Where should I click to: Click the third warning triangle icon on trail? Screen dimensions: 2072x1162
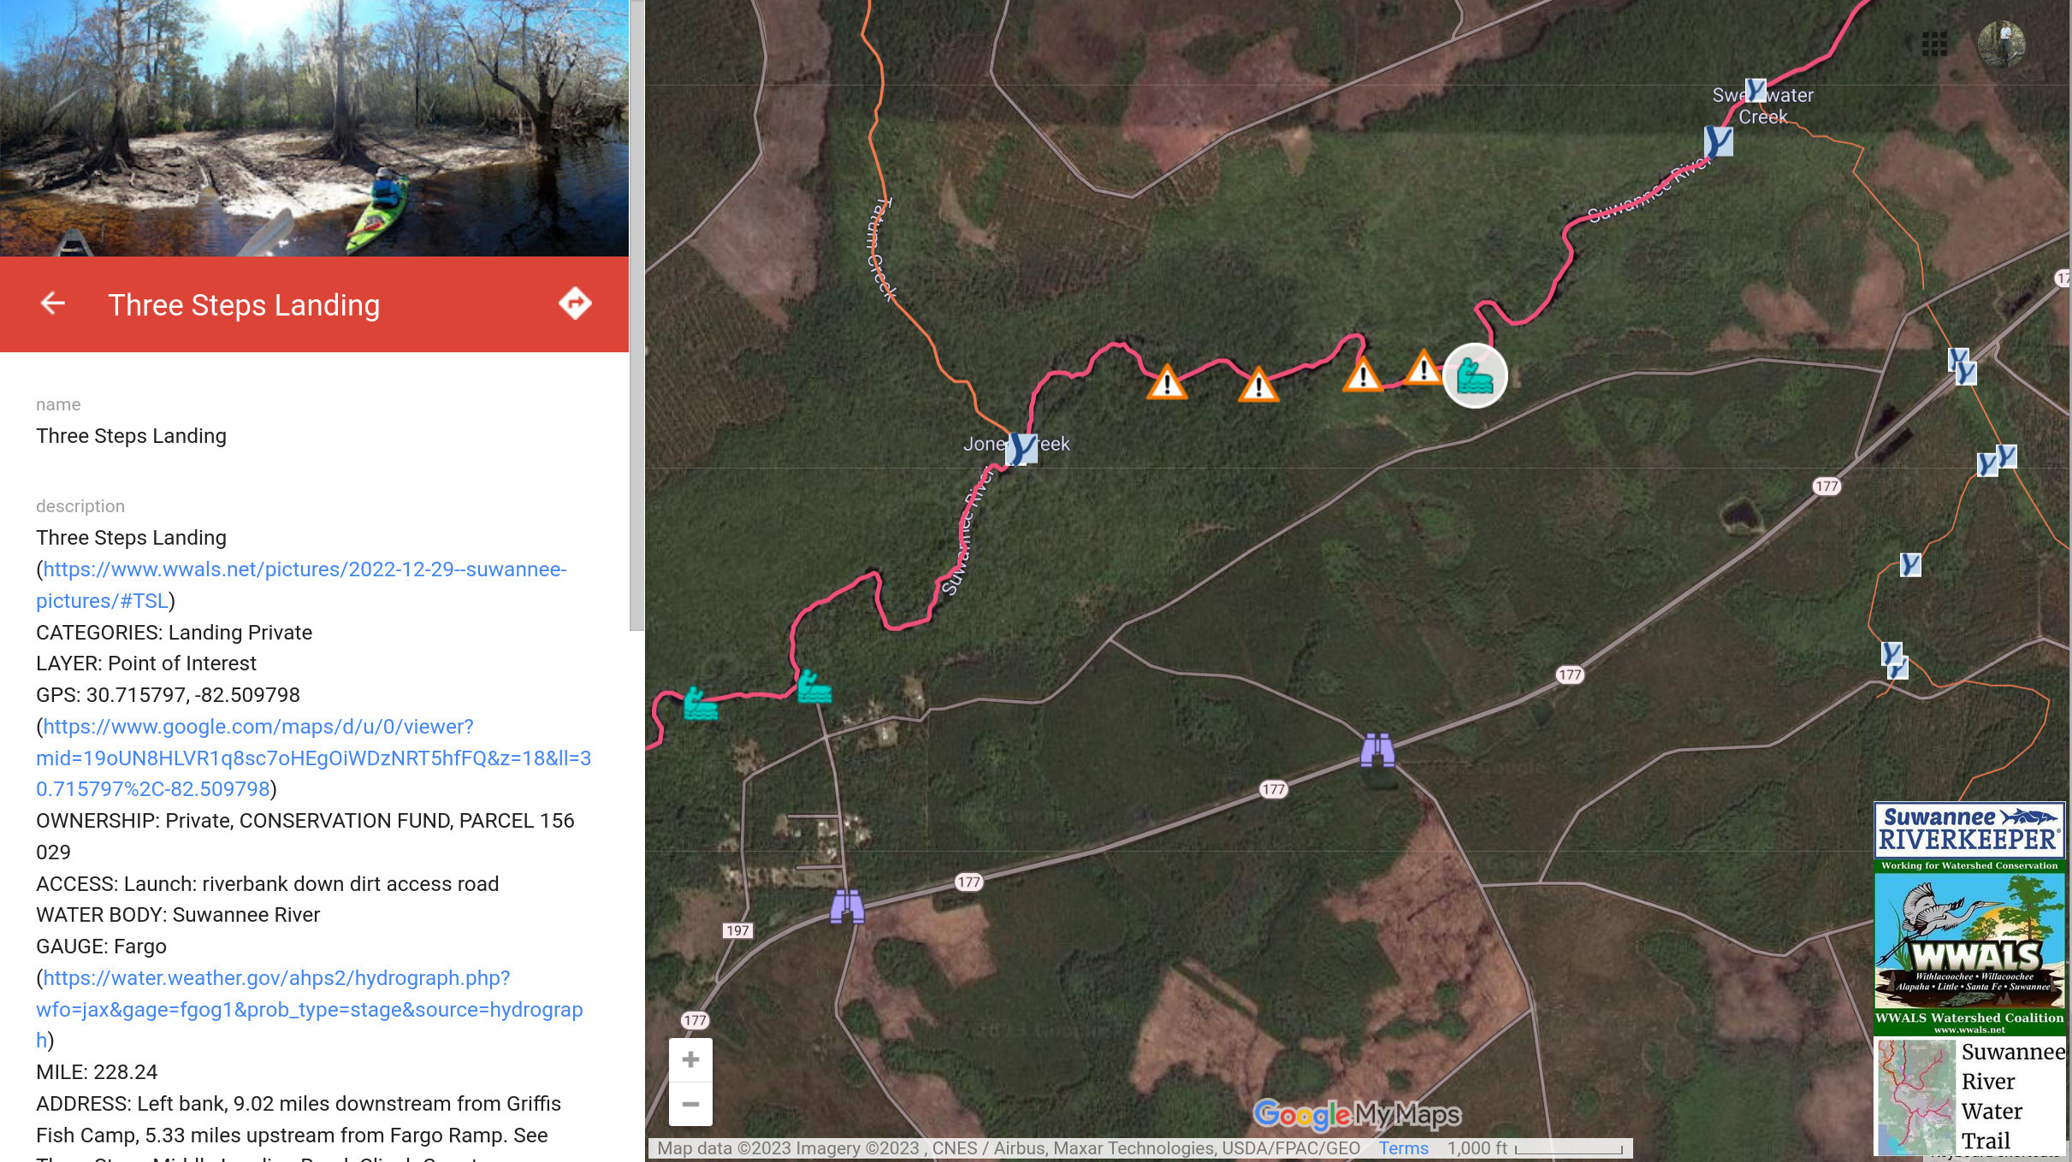(x=1358, y=375)
